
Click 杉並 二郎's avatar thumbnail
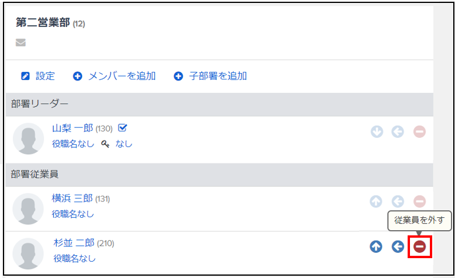28,253
